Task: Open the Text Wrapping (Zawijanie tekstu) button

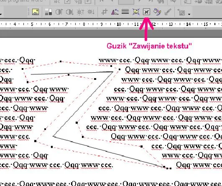Action: point(147,12)
